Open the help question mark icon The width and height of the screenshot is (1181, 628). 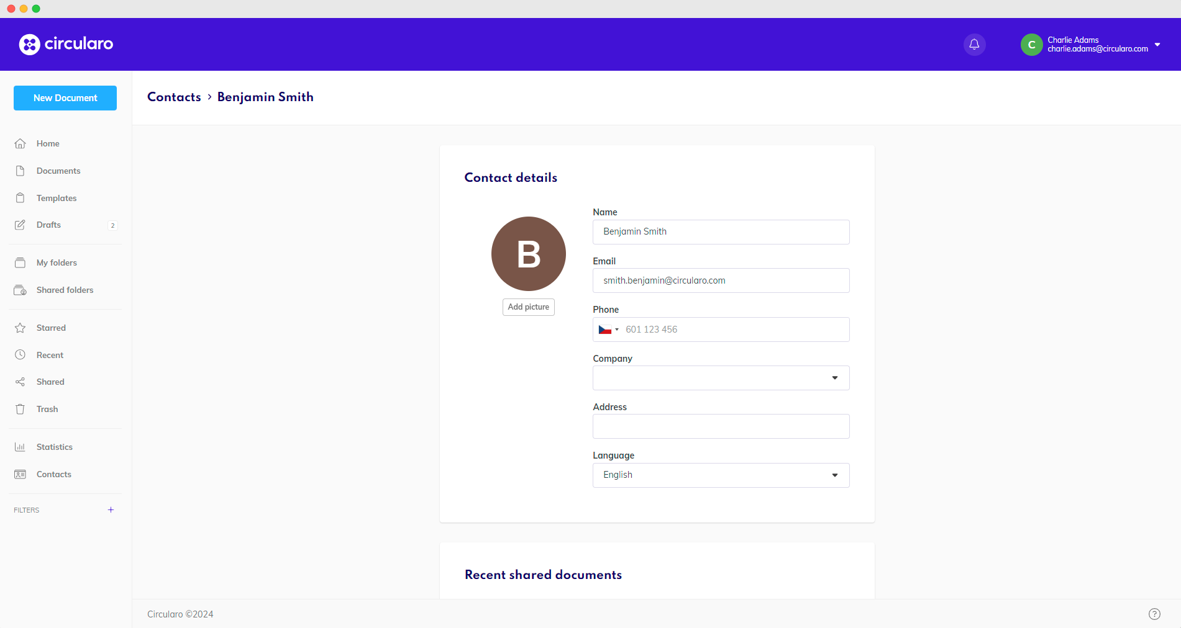pyautogui.click(x=1154, y=614)
